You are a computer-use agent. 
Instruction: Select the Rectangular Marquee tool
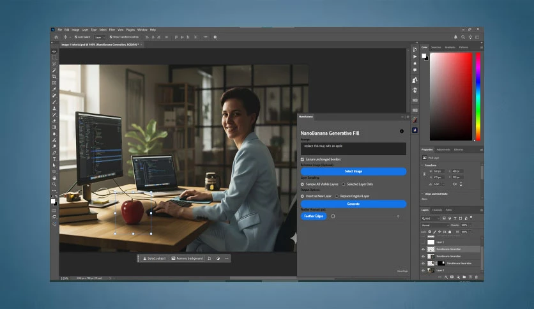(x=54, y=57)
